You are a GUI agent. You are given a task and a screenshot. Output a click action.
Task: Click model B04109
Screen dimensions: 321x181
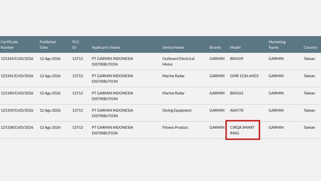pyautogui.click(x=237, y=59)
